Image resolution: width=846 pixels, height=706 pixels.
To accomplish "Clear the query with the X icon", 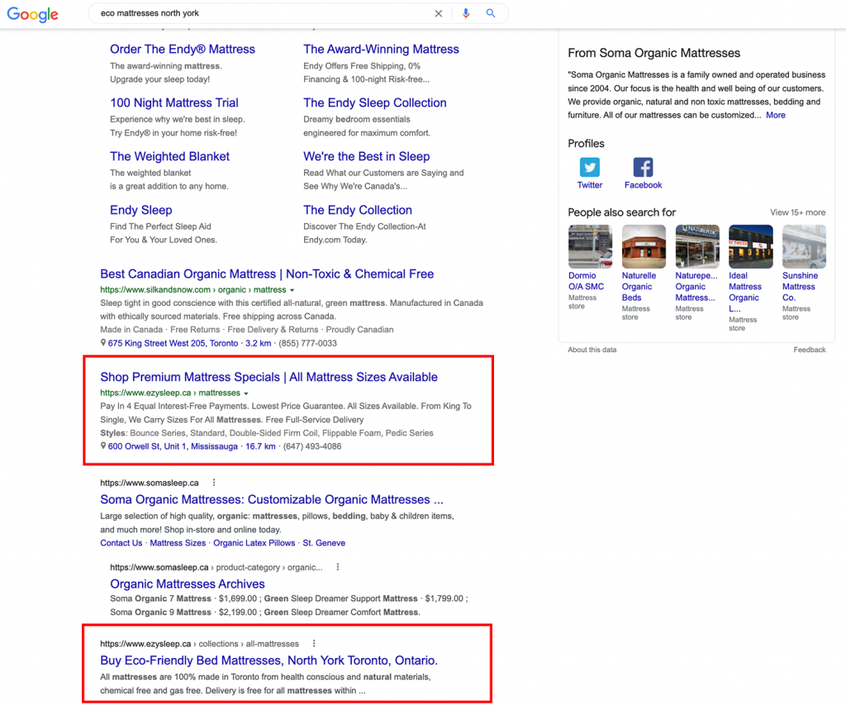I will click(x=439, y=13).
